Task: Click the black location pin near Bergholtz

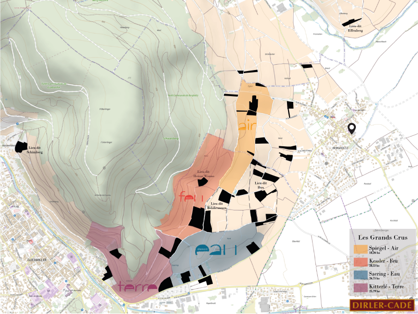Action: click(x=352, y=129)
